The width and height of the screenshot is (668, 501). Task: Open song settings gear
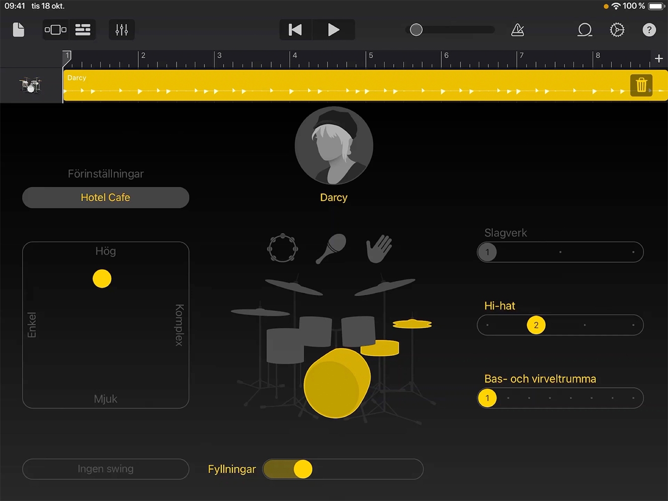pyautogui.click(x=617, y=30)
